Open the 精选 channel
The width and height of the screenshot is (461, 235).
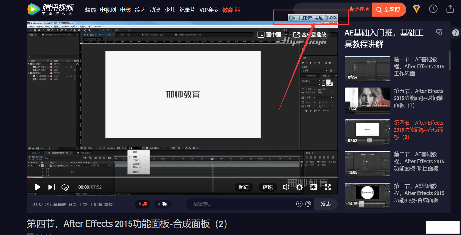point(90,10)
